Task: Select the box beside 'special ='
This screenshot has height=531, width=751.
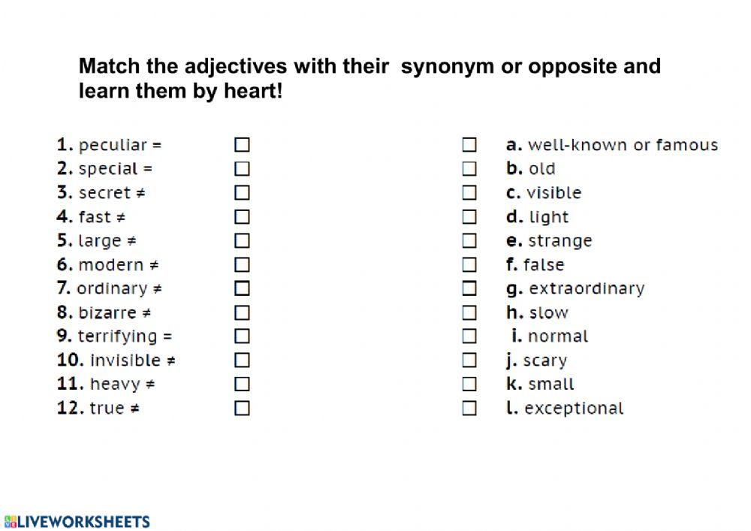Action: tap(242, 169)
